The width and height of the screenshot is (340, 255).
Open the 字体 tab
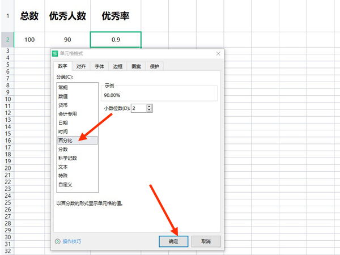point(99,66)
